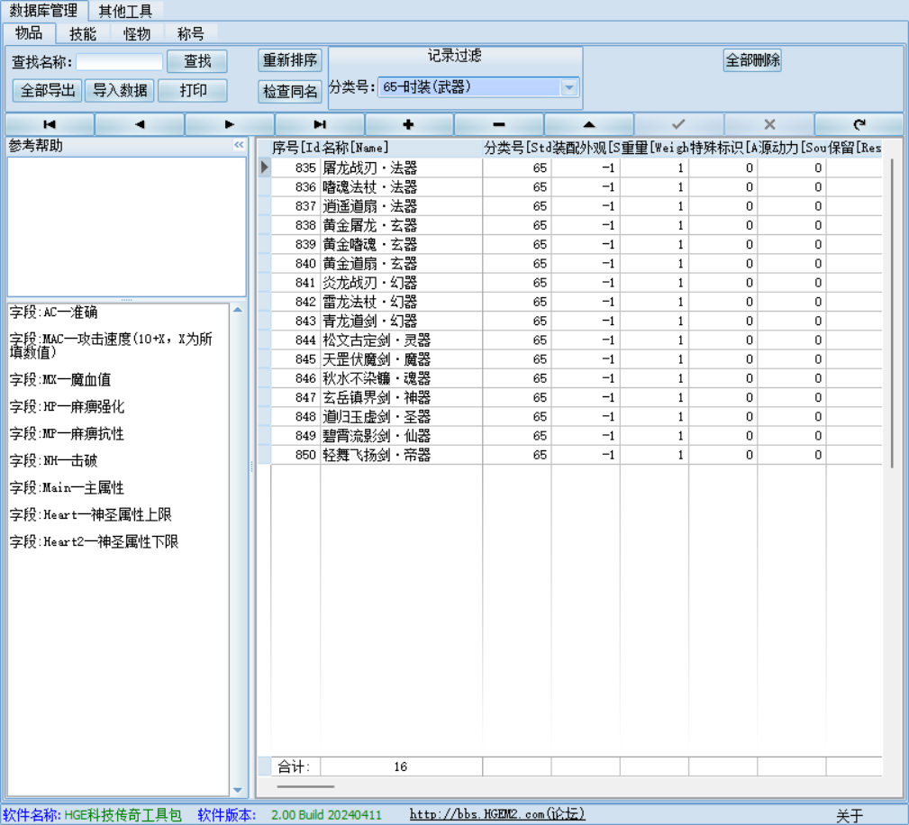Open the 其他工具 tab
Screen dimensions: 909x825
coord(125,11)
